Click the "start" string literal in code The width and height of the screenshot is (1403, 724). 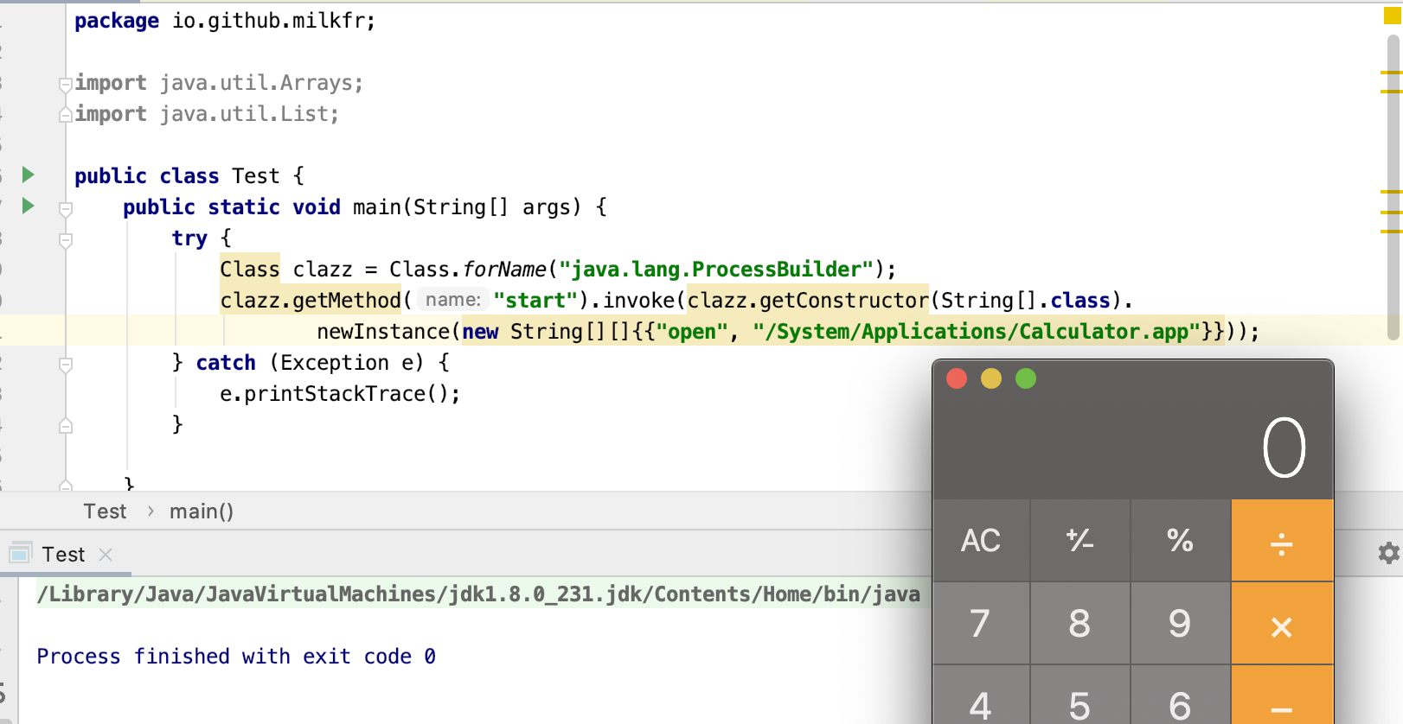(x=535, y=301)
